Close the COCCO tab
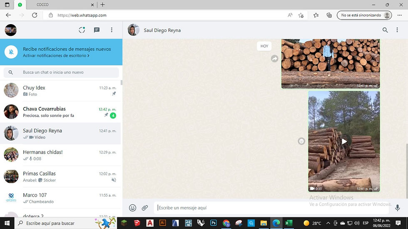The height and width of the screenshot is (229, 408). click(x=92, y=5)
